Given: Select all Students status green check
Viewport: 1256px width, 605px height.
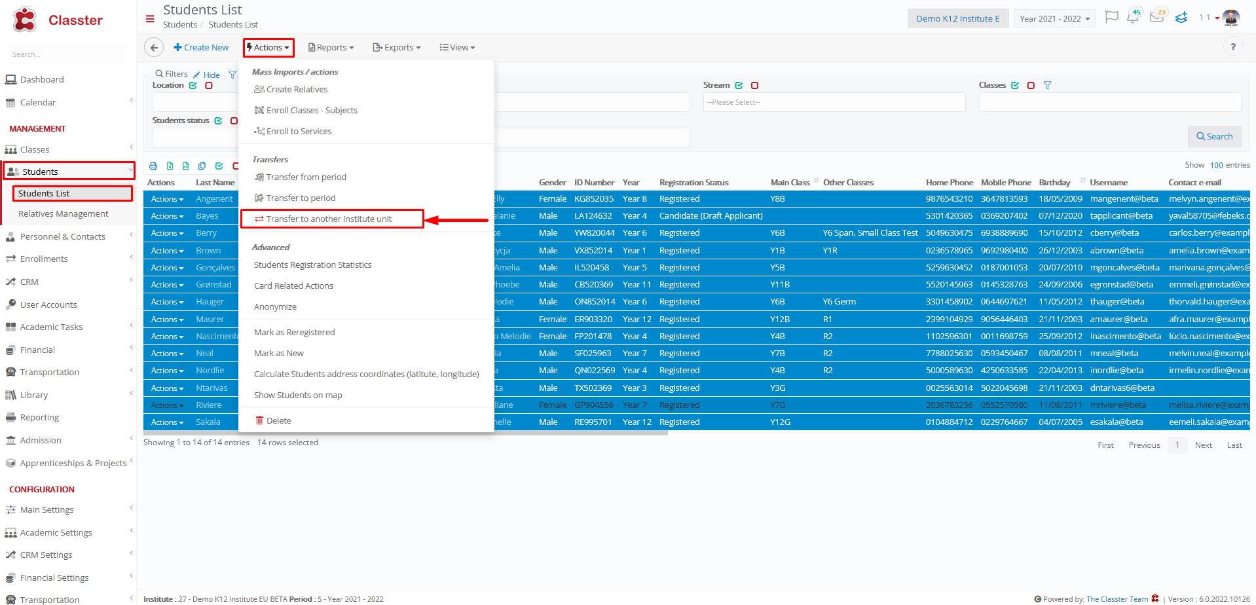Looking at the screenshot, I should coord(219,121).
